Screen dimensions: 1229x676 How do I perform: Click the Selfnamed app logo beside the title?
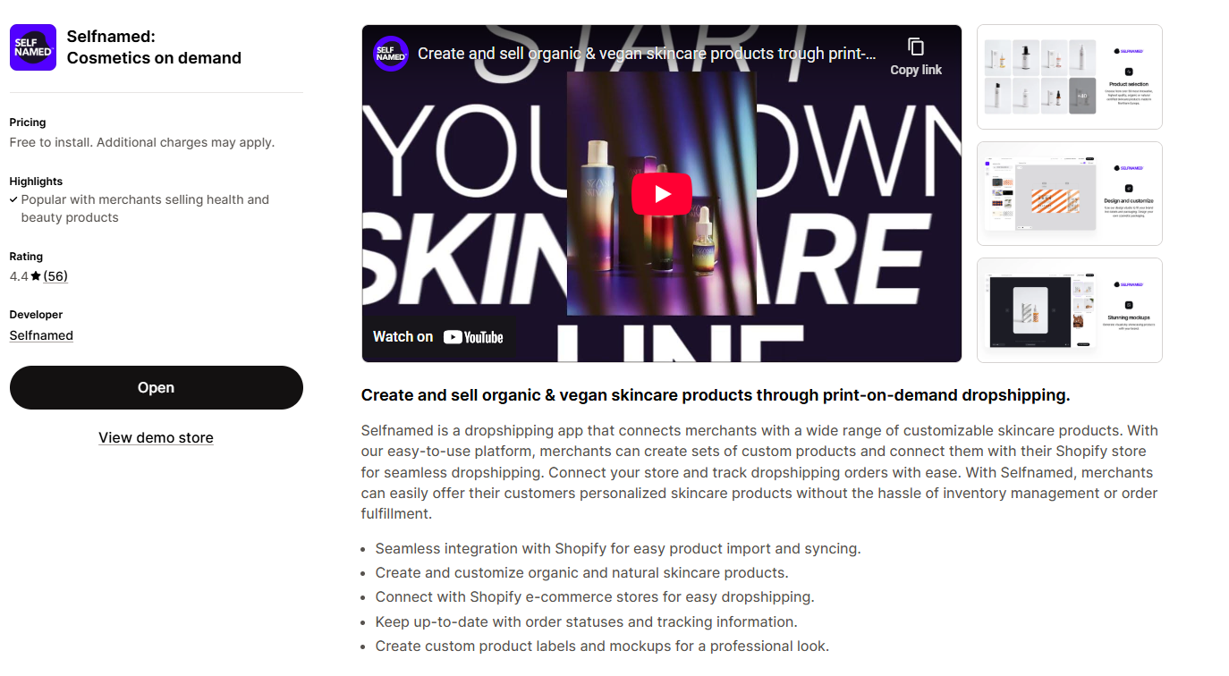(33, 47)
